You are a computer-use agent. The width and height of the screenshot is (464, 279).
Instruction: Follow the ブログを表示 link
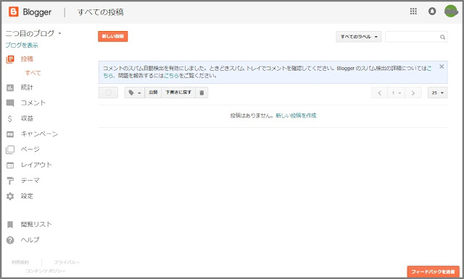pos(22,45)
